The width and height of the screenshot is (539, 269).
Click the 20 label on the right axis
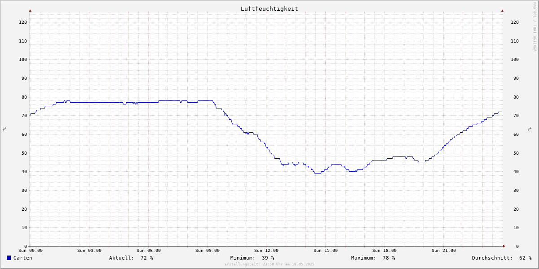pos(516,209)
